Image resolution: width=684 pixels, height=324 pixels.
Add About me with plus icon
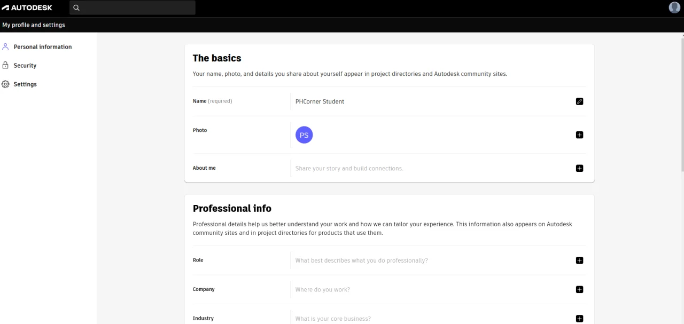(579, 168)
